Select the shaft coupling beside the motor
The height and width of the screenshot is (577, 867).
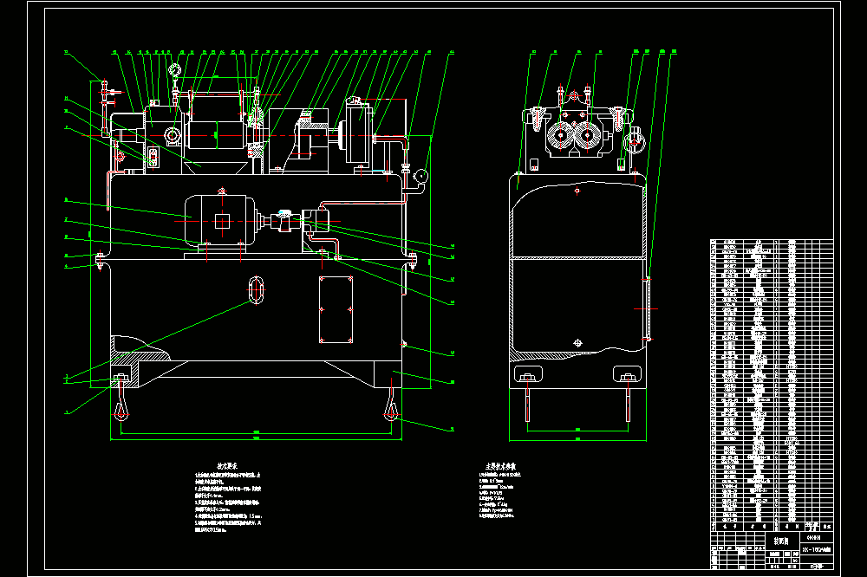pyautogui.click(x=284, y=221)
